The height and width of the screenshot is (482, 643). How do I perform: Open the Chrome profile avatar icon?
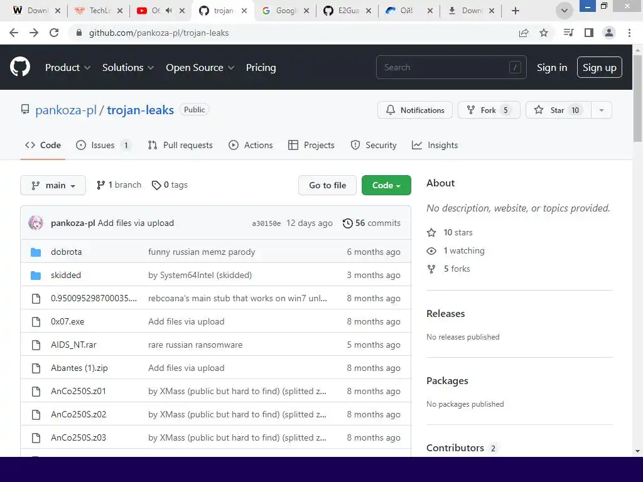pos(609,33)
